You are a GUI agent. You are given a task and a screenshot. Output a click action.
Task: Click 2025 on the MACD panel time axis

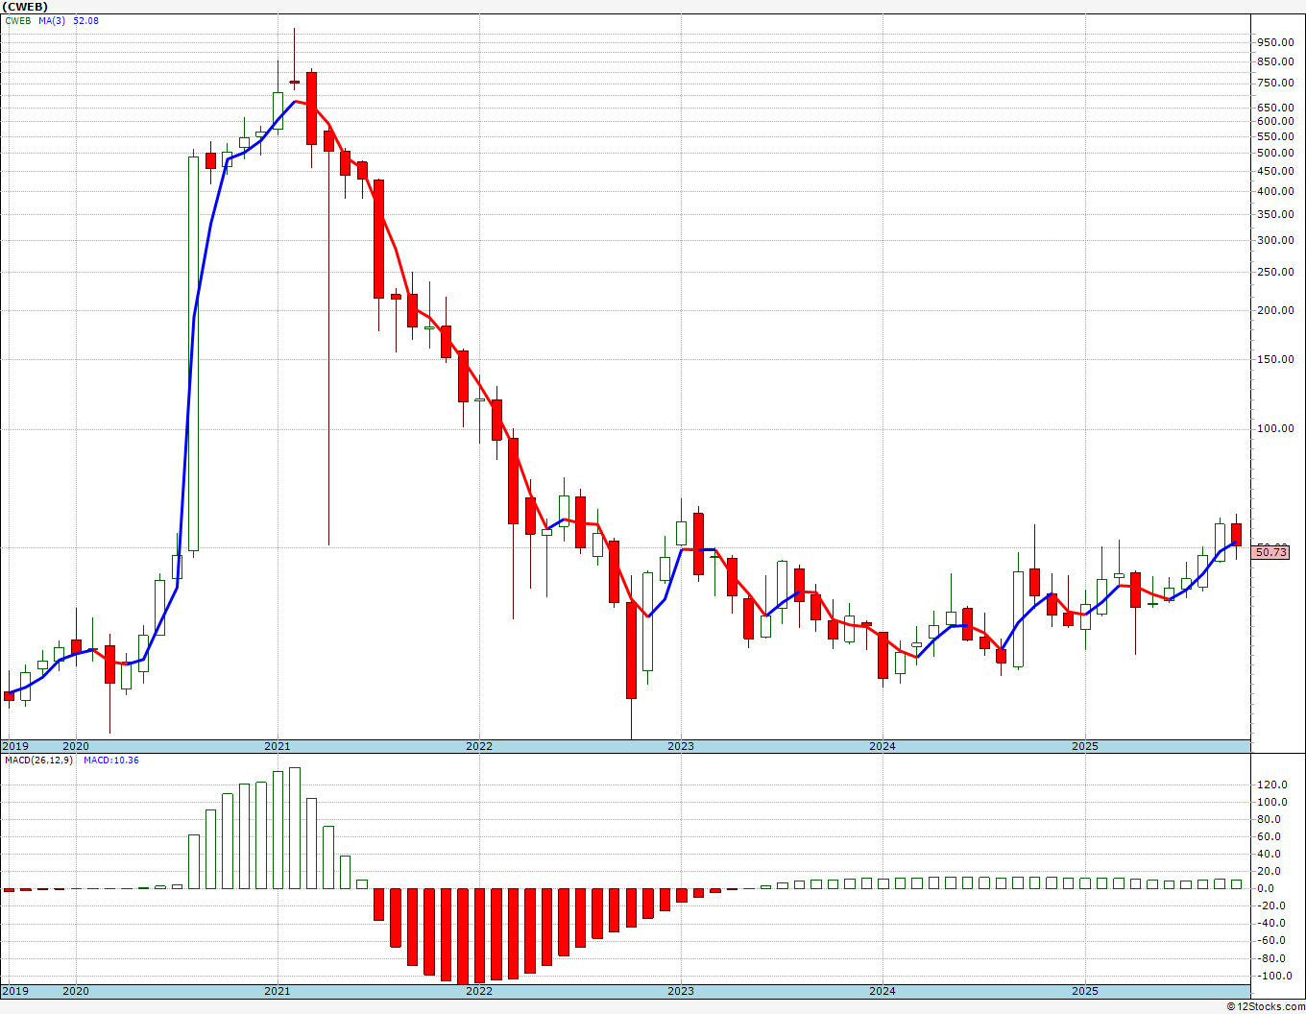coord(1084,991)
